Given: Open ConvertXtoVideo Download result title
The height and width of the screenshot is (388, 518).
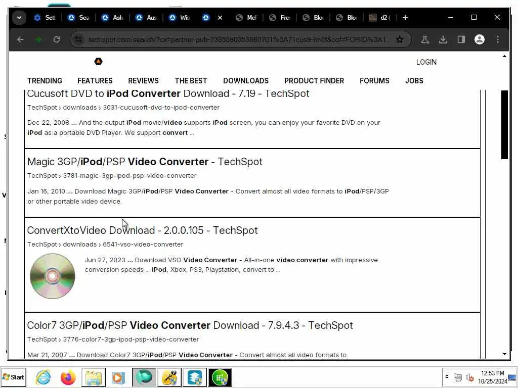Looking at the screenshot, I should (142, 230).
